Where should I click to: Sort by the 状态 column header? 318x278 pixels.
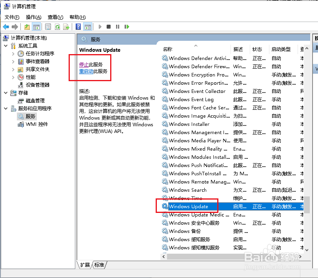coord(260,49)
